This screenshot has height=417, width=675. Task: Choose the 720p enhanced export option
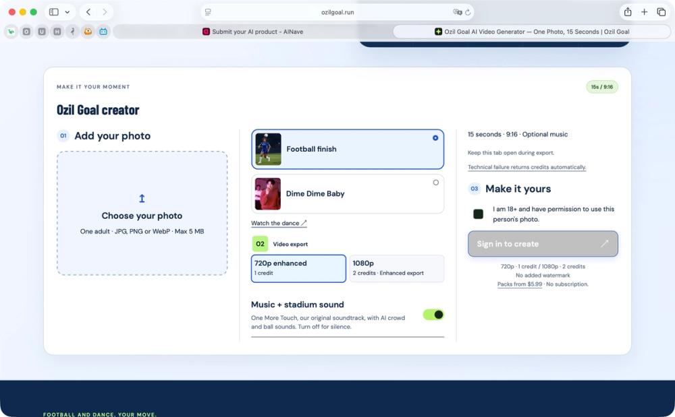tap(298, 268)
